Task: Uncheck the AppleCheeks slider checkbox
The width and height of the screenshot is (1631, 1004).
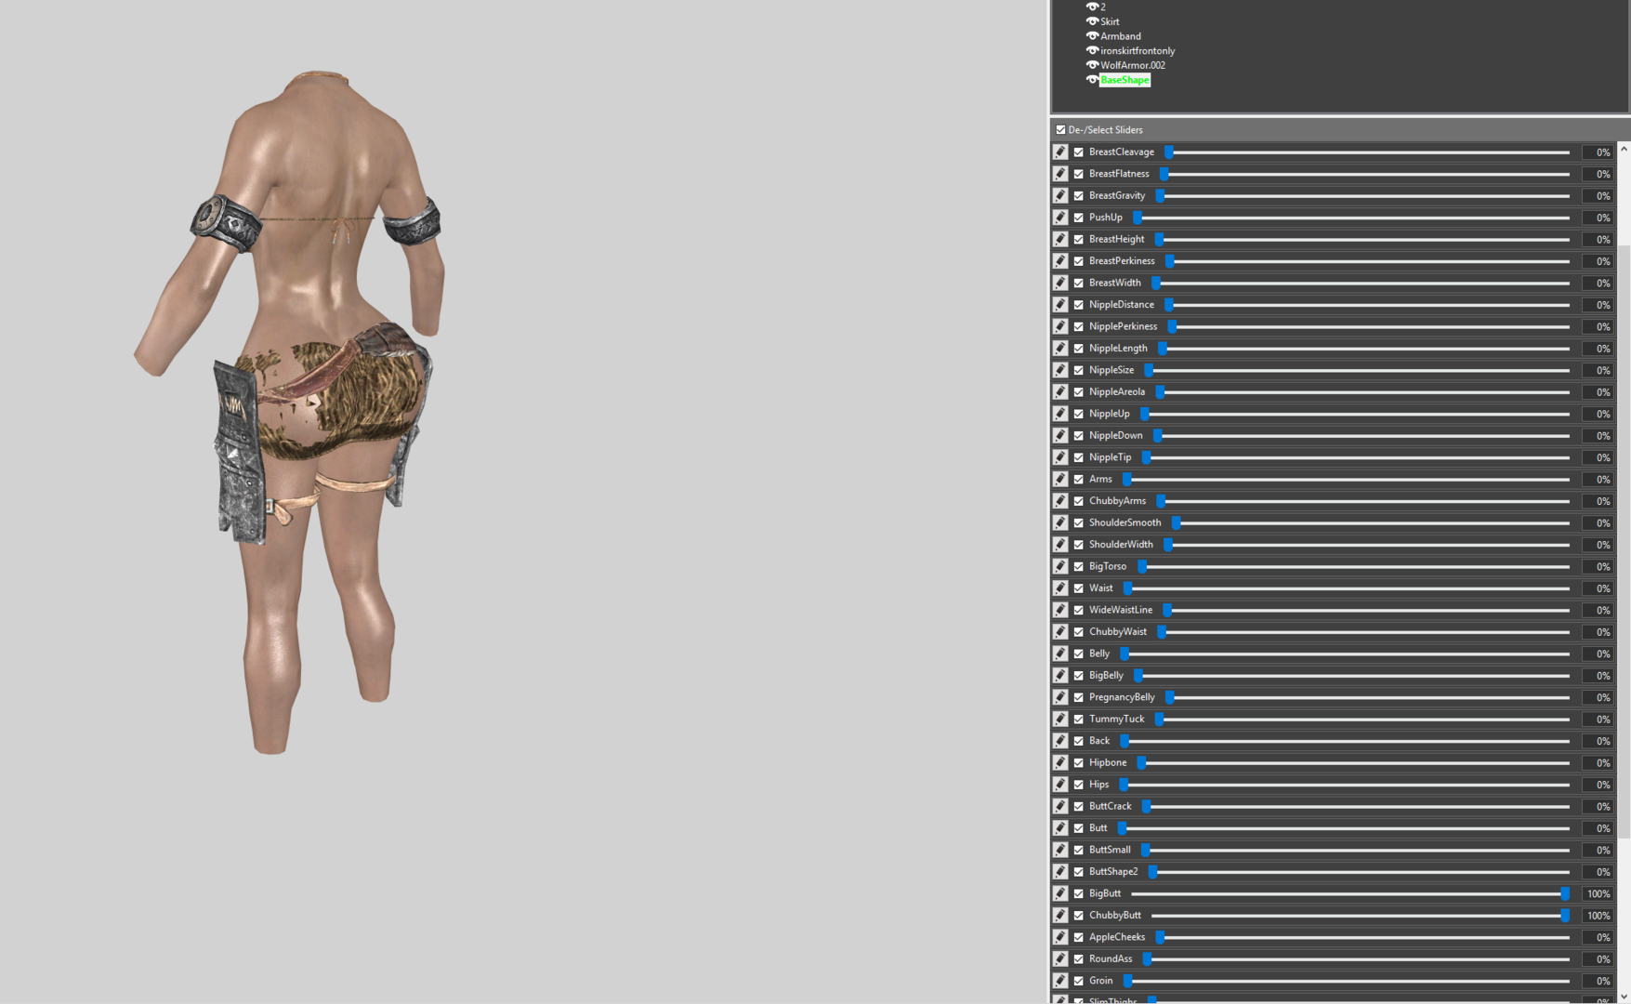Action: 1079,937
